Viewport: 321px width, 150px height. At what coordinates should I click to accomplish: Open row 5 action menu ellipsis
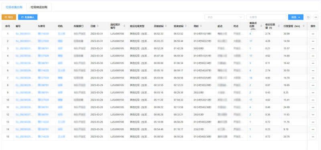(x=313, y=63)
